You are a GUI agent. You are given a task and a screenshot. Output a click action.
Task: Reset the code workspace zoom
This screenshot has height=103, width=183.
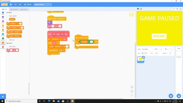pos(132,95)
